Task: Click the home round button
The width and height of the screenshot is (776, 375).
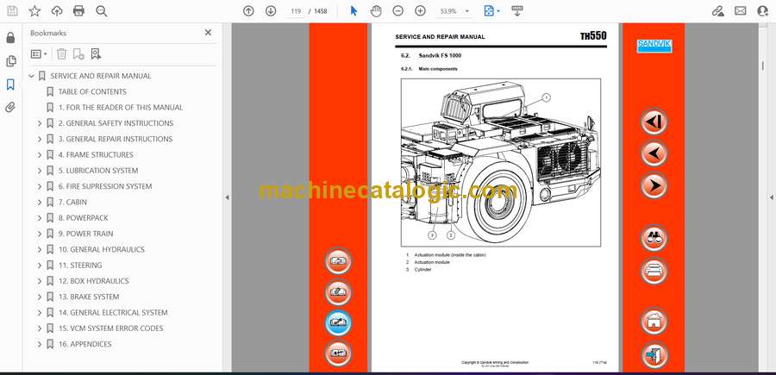Action: 654,321
